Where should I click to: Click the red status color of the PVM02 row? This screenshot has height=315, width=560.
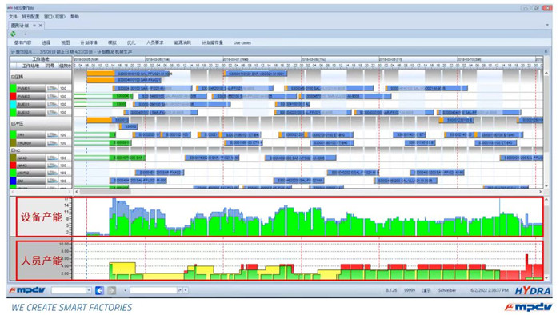[14, 96]
